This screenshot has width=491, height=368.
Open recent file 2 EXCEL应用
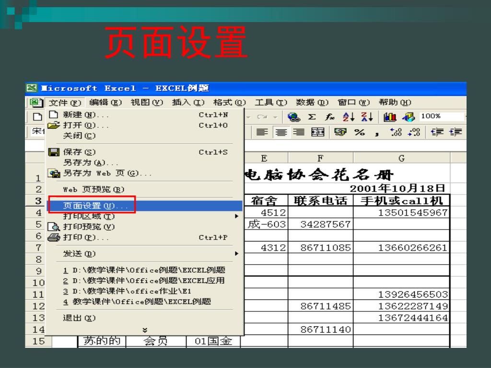coord(144,281)
